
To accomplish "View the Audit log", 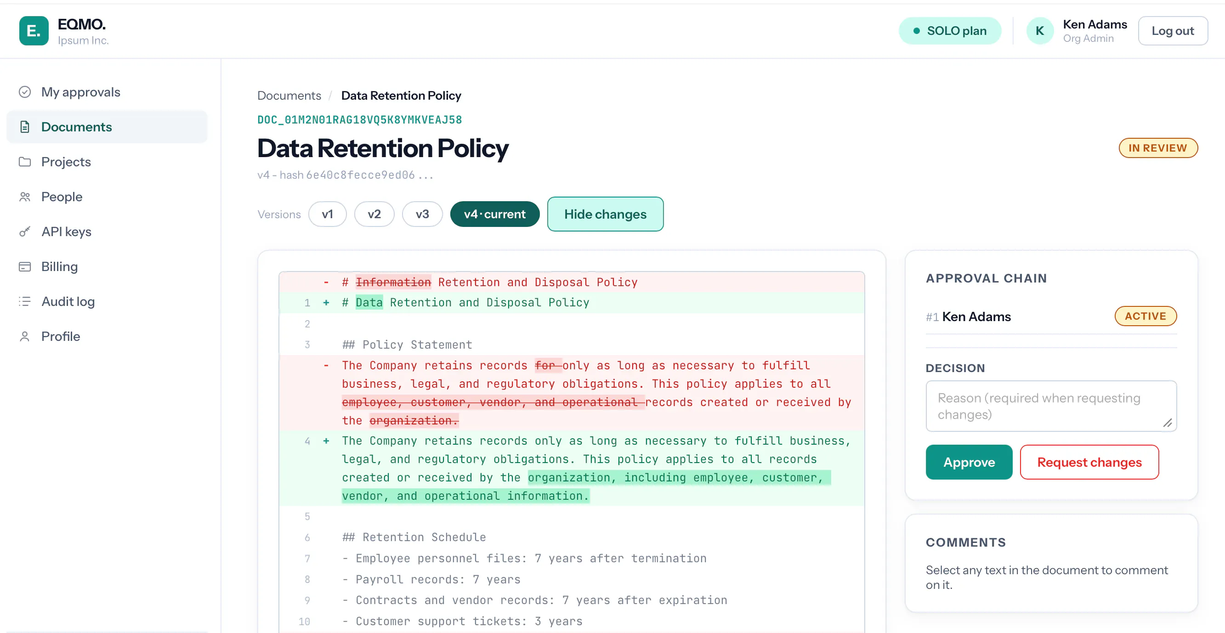I will coord(107,301).
